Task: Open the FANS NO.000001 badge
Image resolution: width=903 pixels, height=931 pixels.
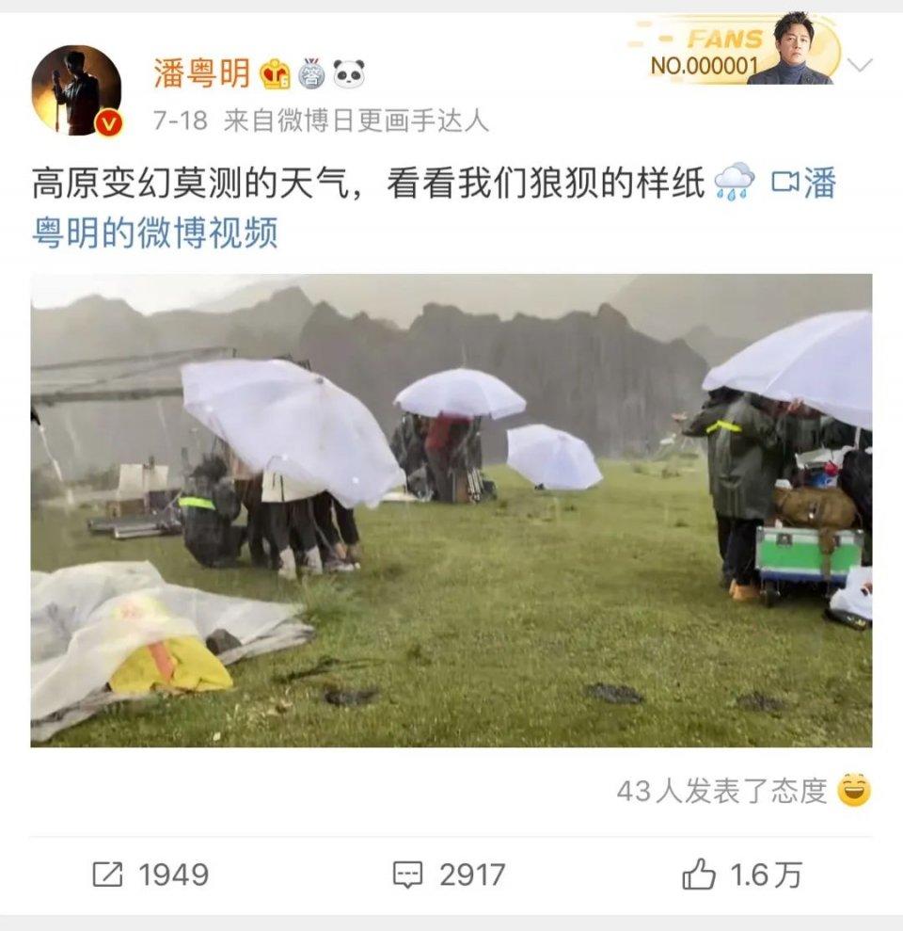Action: (735, 50)
